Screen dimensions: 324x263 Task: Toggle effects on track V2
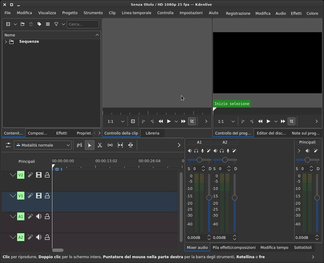click(30, 175)
